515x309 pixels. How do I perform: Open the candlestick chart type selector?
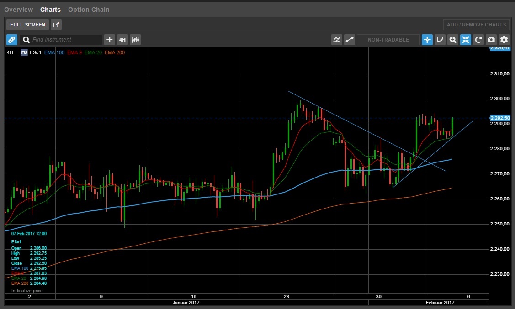point(135,40)
